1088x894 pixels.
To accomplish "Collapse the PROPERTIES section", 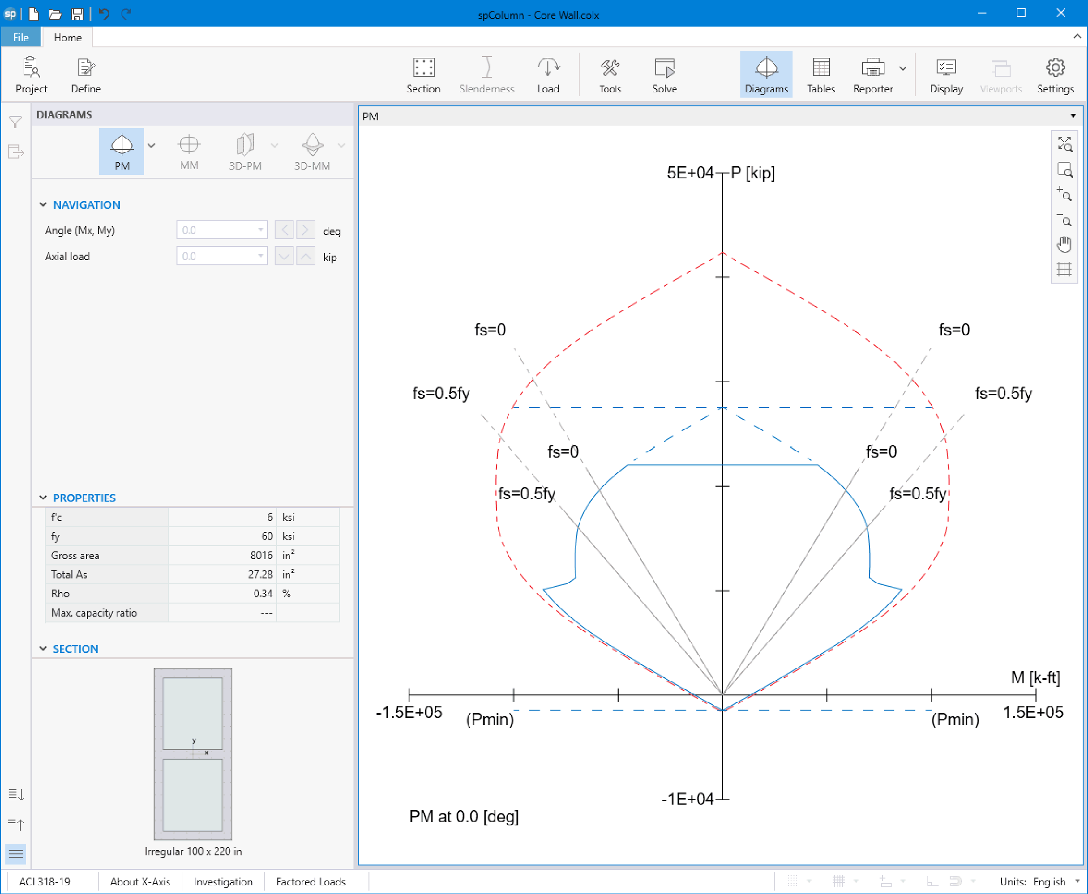I will [x=44, y=498].
